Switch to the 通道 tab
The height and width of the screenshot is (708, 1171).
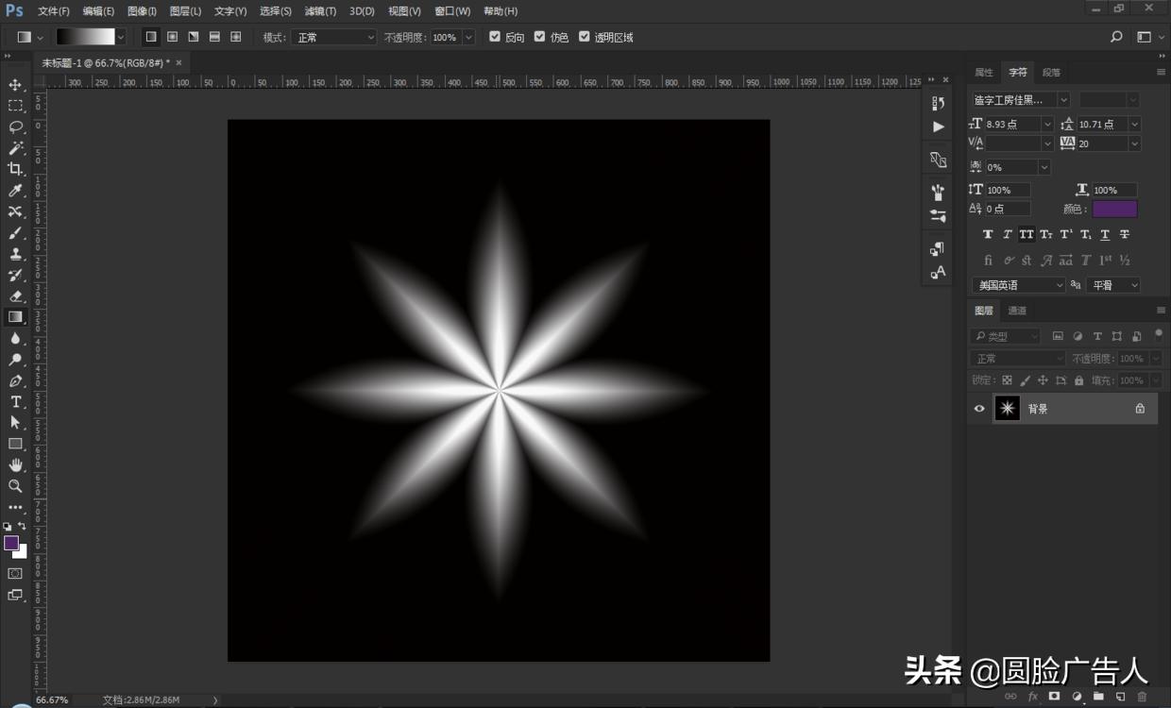(1017, 311)
